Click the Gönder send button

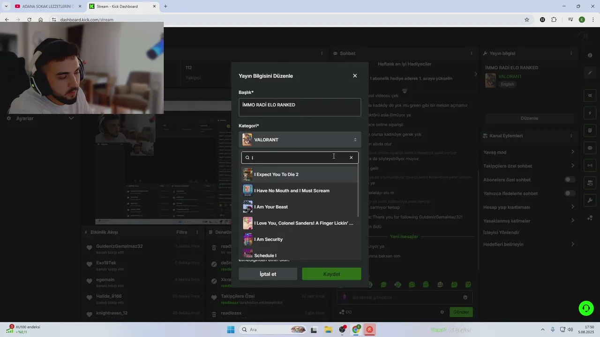pos(461,312)
